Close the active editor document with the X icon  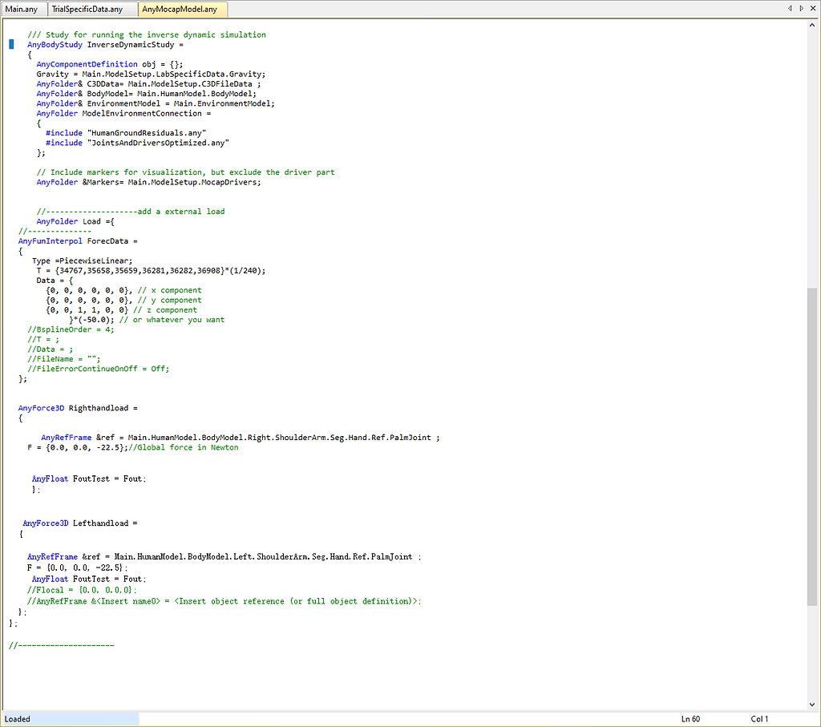point(812,8)
